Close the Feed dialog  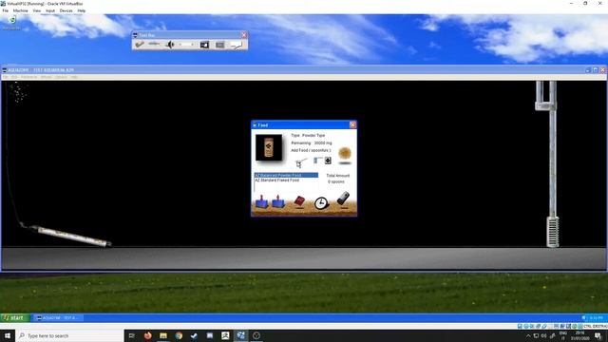[352, 124]
